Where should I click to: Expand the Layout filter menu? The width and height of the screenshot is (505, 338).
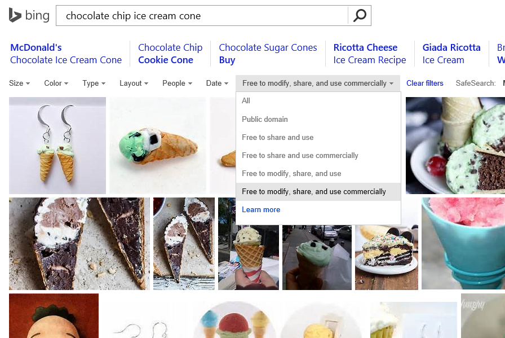[134, 83]
